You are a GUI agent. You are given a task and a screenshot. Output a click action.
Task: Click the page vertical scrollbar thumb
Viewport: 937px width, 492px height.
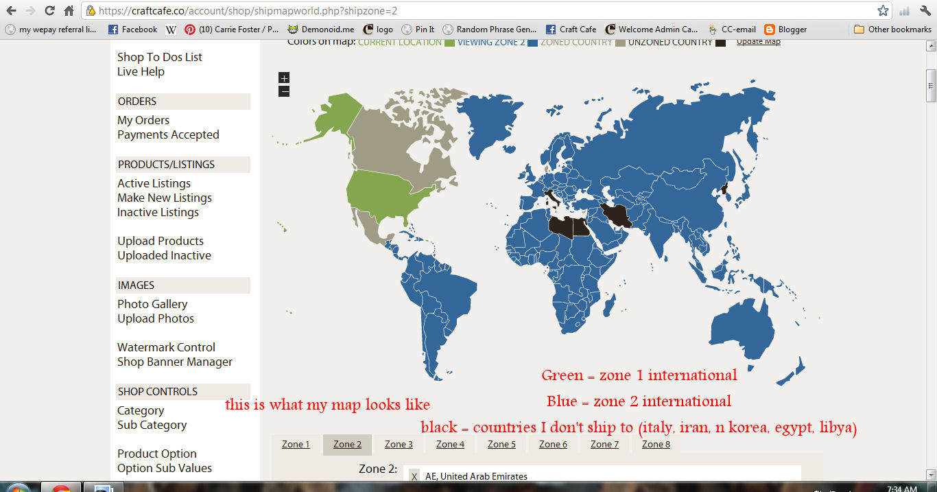(x=931, y=86)
